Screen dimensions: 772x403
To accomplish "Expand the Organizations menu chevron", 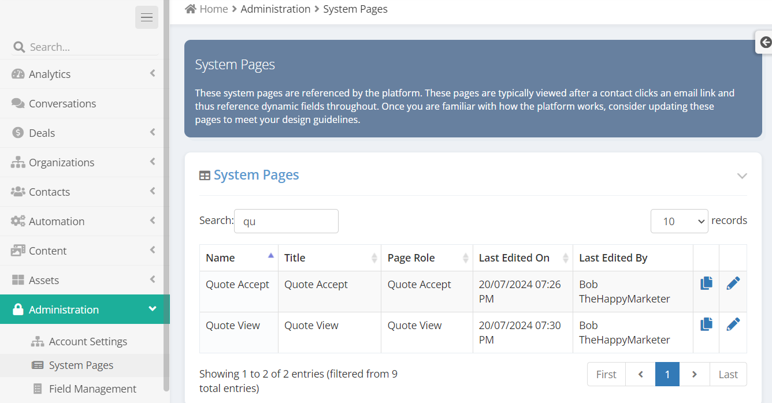I will coord(153,162).
